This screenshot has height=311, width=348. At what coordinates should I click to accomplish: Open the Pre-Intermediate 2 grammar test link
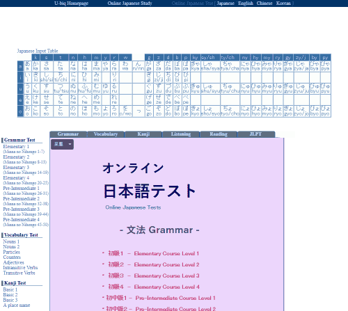[x=21, y=199]
